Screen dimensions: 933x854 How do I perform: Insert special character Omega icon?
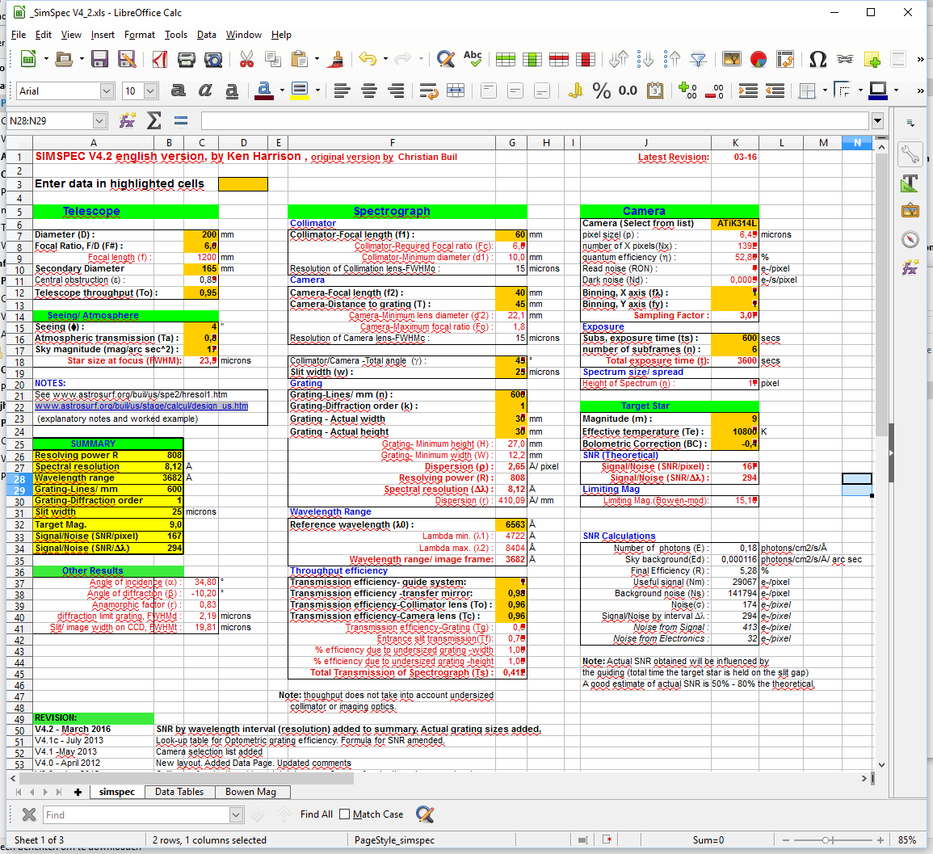817,59
